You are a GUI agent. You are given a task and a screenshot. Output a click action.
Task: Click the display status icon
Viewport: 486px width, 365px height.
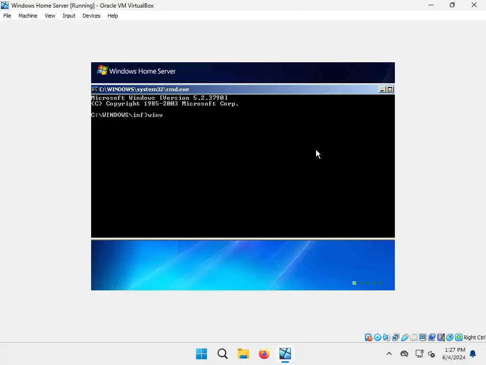[422, 337]
